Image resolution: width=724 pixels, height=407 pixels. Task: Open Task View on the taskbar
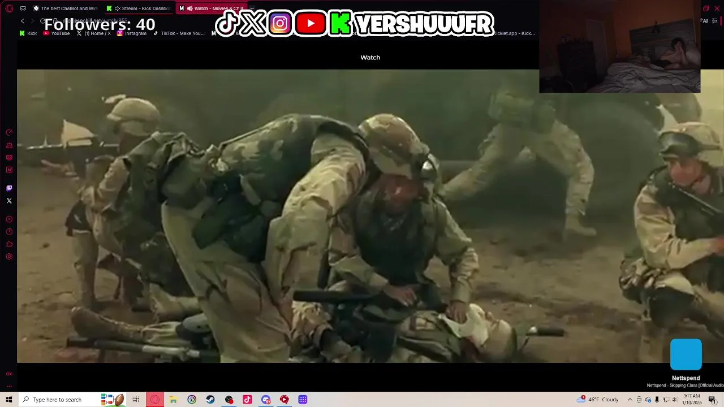click(x=136, y=400)
